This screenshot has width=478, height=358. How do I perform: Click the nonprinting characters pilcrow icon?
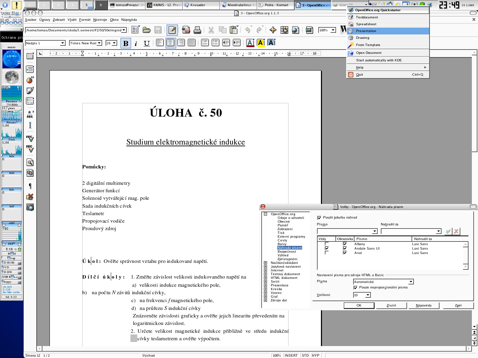pyautogui.click(x=30, y=186)
